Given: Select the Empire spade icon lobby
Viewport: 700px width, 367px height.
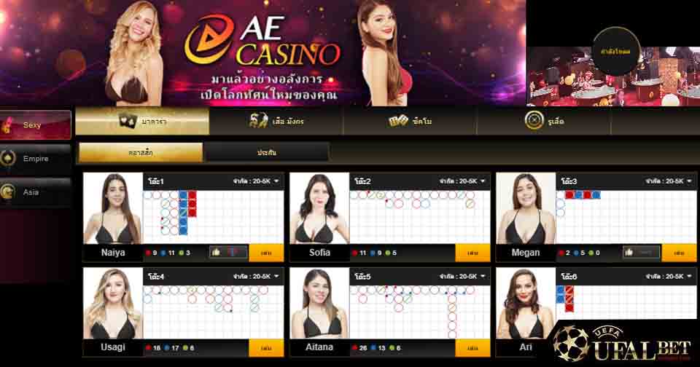Looking at the screenshot, I should 35,158.
